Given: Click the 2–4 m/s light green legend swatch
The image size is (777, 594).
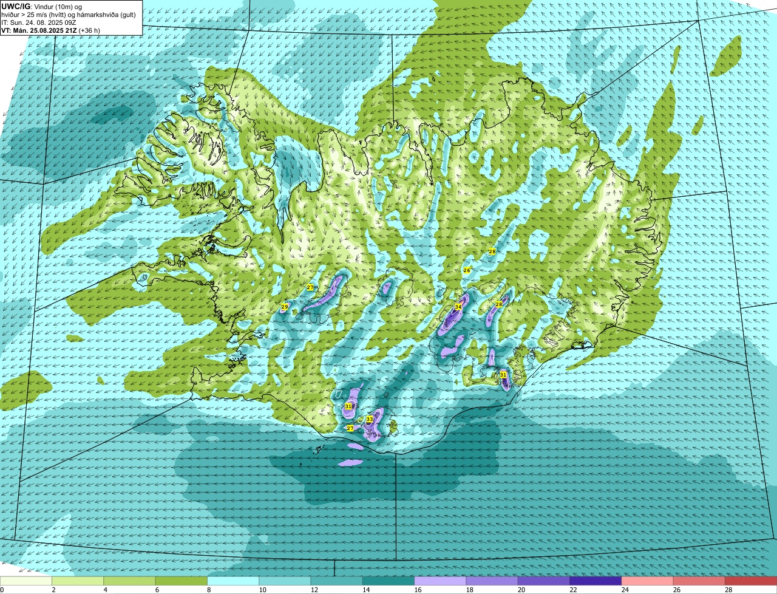Looking at the screenshot, I should (x=78, y=581).
